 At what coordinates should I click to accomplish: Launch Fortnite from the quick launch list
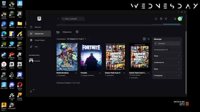click(35, 61)
